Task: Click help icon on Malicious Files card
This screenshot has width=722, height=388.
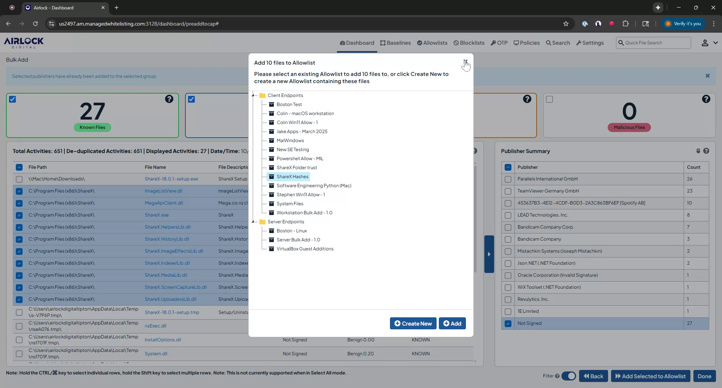Action: (706, 99)
